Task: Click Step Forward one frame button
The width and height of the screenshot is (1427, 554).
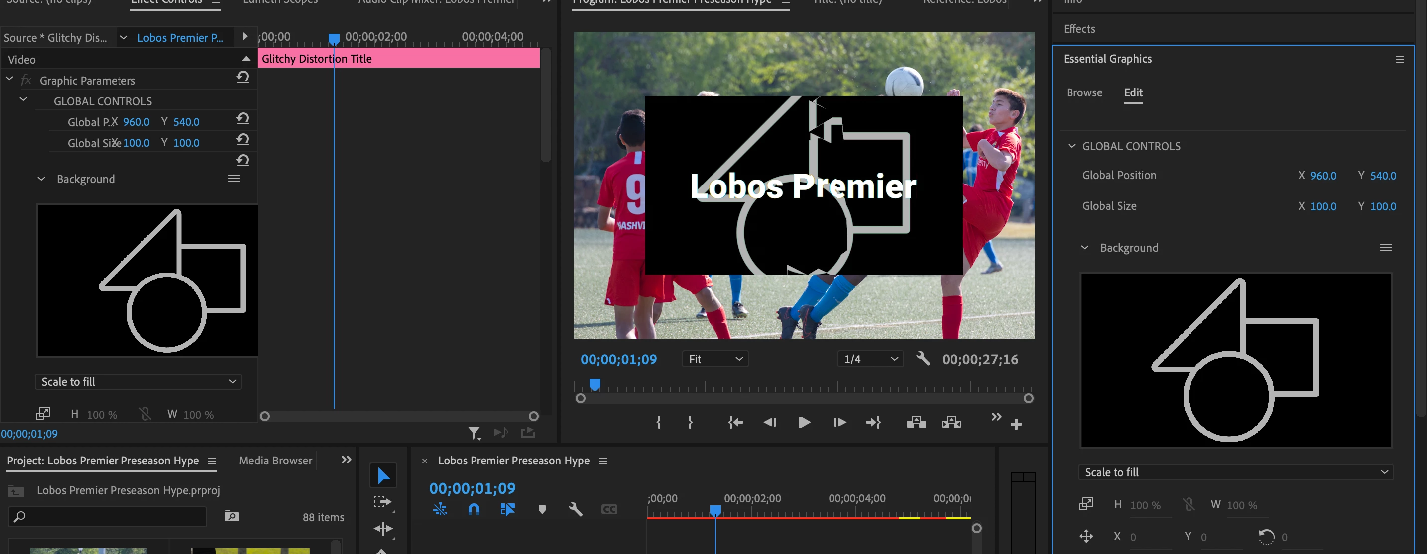Action: [840, 423]
